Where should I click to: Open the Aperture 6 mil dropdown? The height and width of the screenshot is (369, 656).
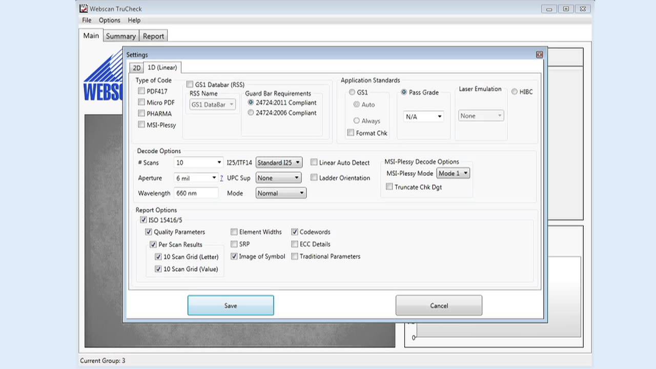click(x=196, y=178)
